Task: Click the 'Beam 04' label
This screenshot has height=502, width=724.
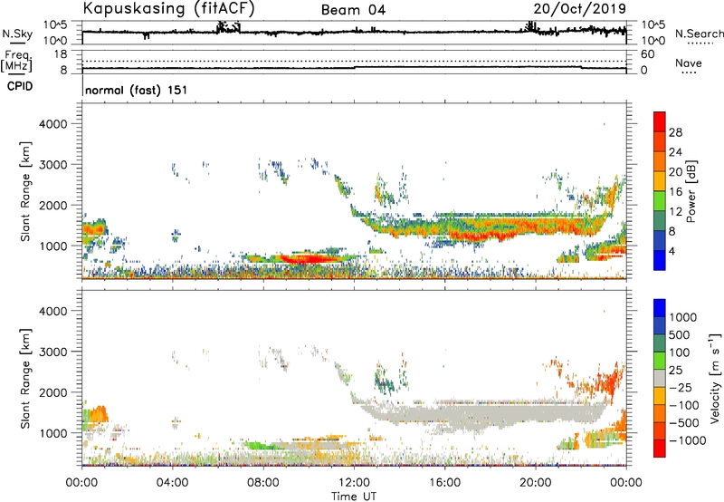Action: (x=353, y=10)
